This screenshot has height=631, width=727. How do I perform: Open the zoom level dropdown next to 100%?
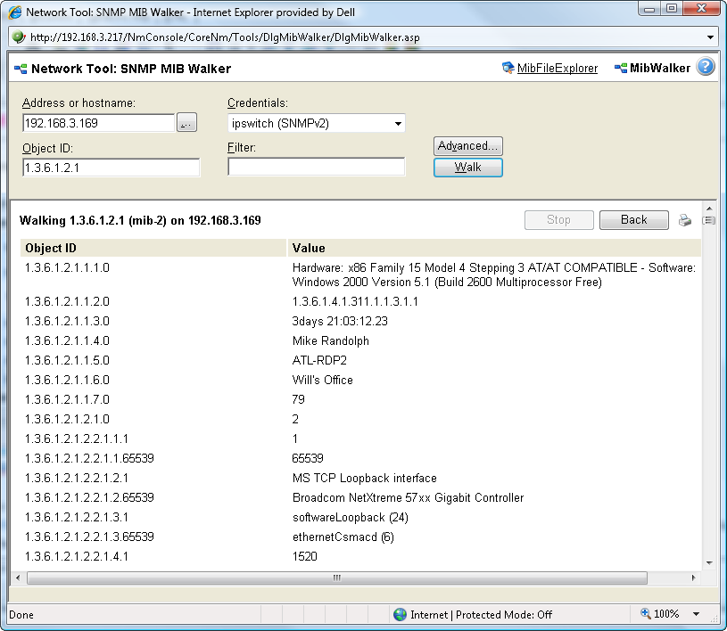(695, 614)
